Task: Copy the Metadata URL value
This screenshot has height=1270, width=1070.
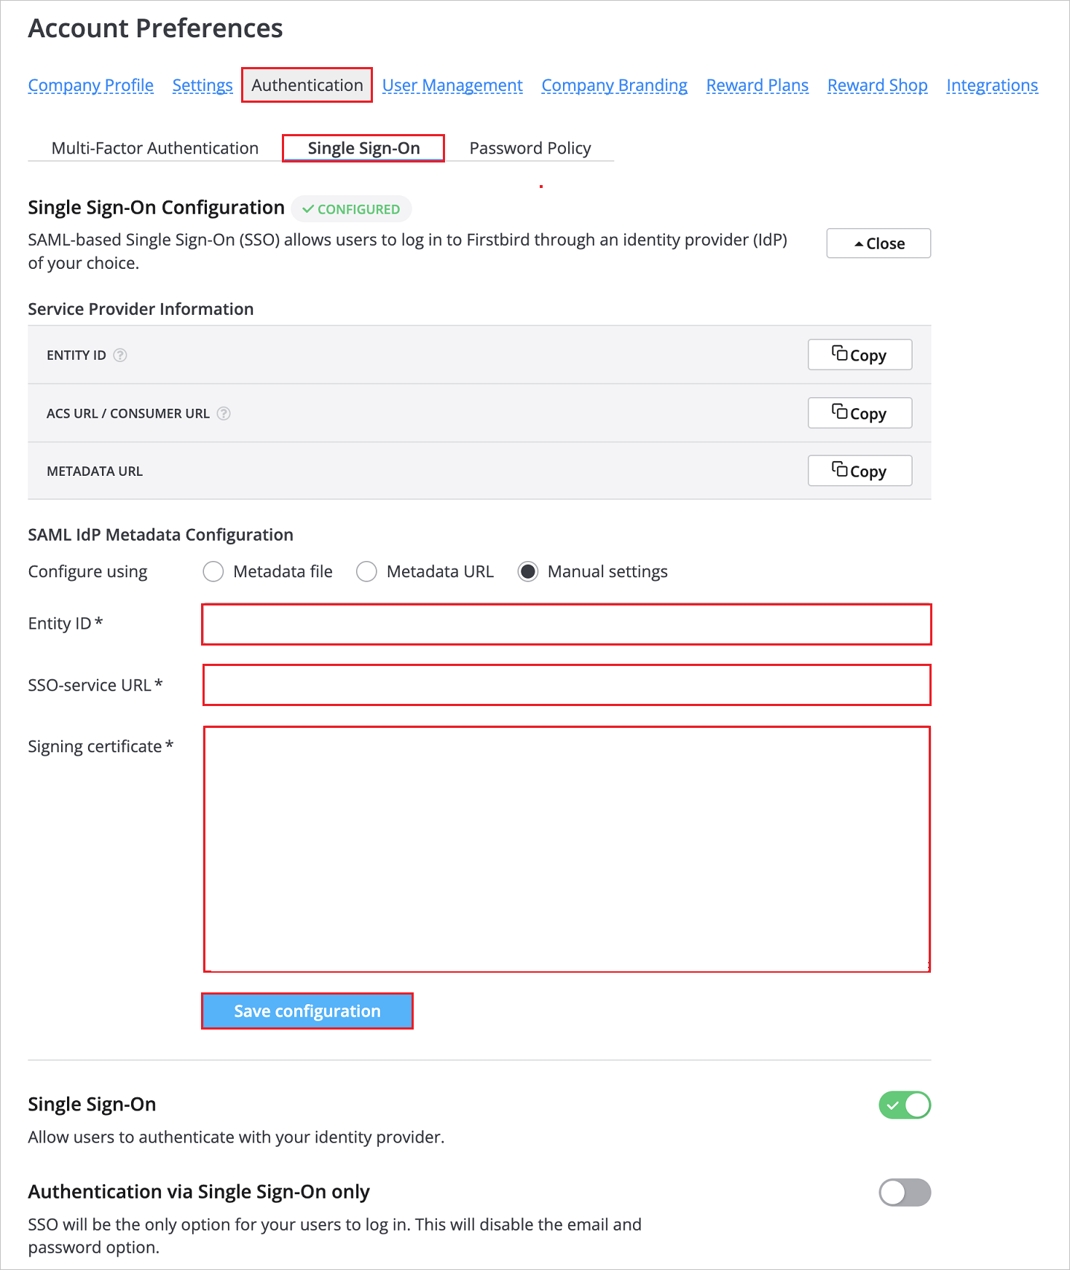Action: coord(859,471)
